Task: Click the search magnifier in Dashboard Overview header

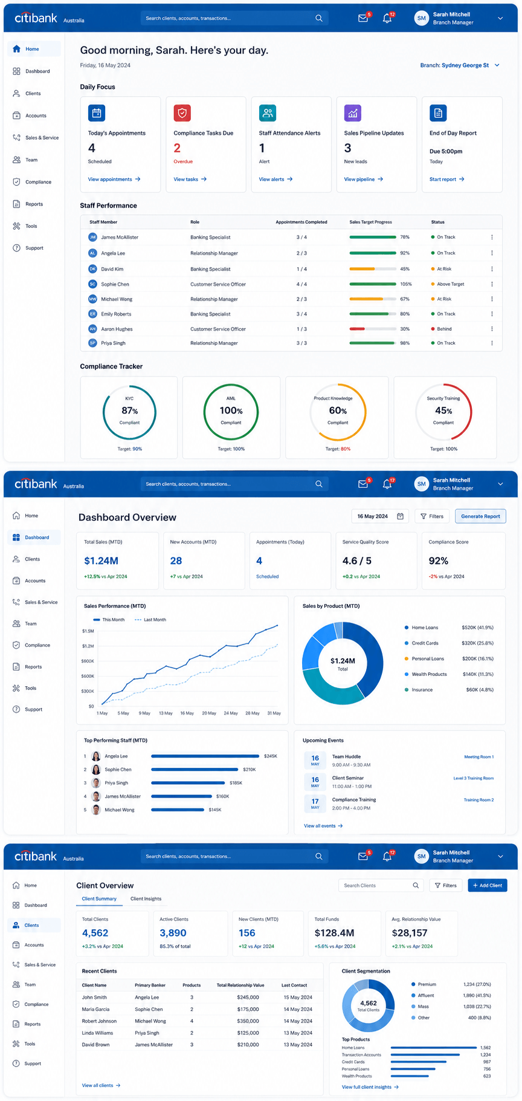Action: point(319,484)
